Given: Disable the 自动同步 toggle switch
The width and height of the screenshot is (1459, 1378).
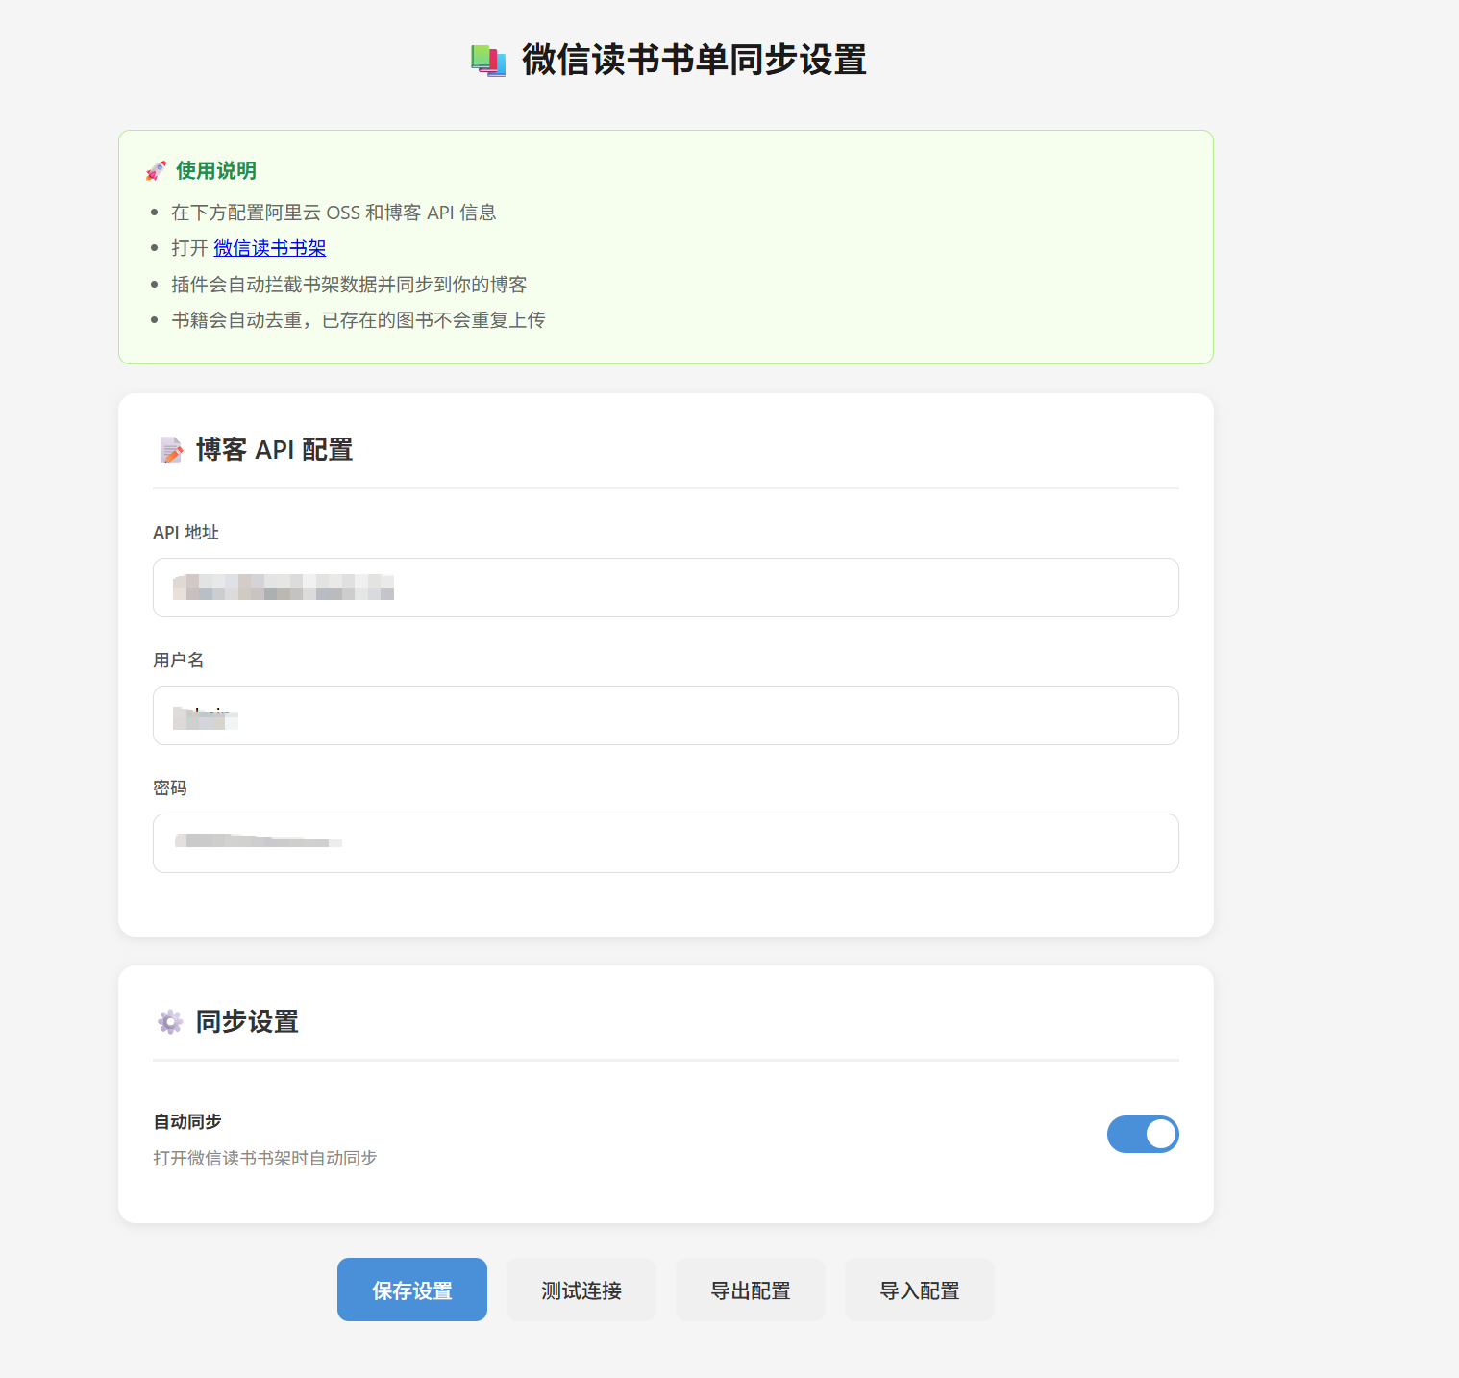Looking at the screenshot, I should (1142, 1134).
